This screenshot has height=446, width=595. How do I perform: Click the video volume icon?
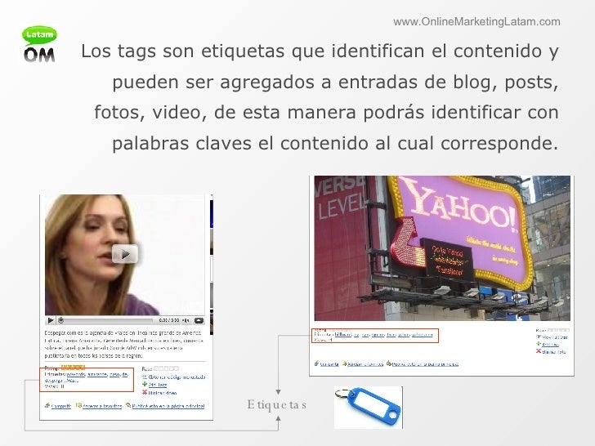click(x=186, y=320)
